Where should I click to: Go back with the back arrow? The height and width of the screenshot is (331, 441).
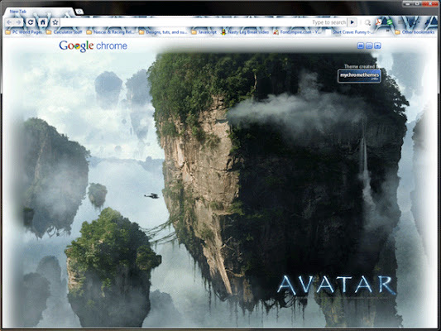pyautogui.click(x=9, y=22)
